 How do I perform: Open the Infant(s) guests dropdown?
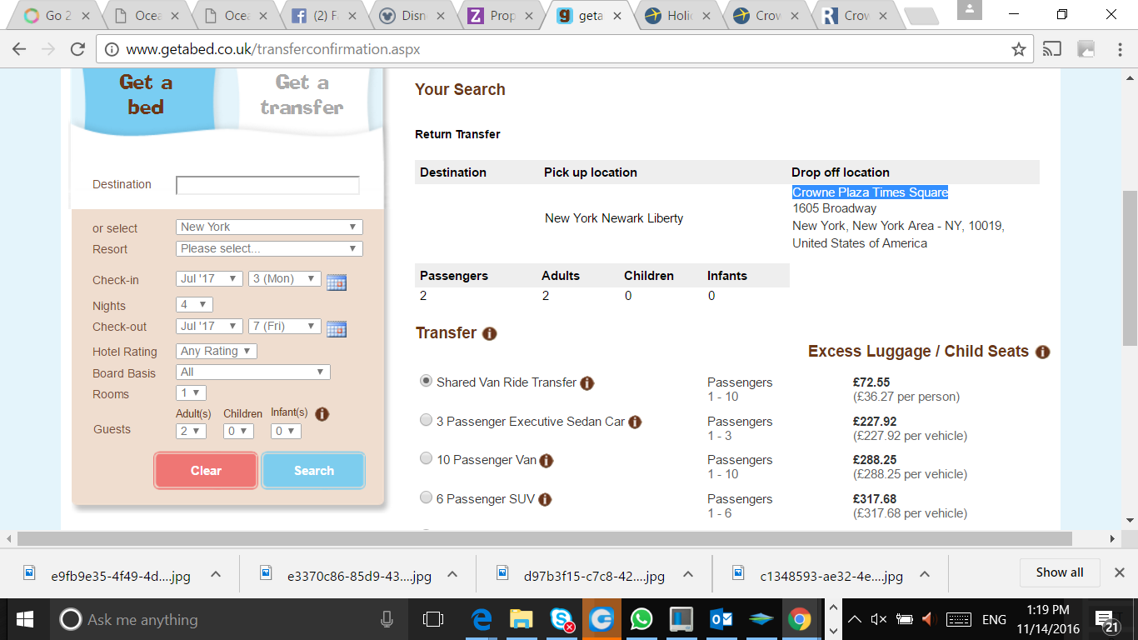click(x=286, y=432)
